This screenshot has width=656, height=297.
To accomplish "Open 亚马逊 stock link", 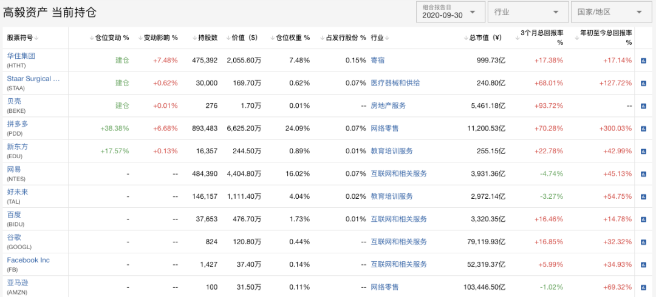I will pyautogui.click(x=18, y=283).
